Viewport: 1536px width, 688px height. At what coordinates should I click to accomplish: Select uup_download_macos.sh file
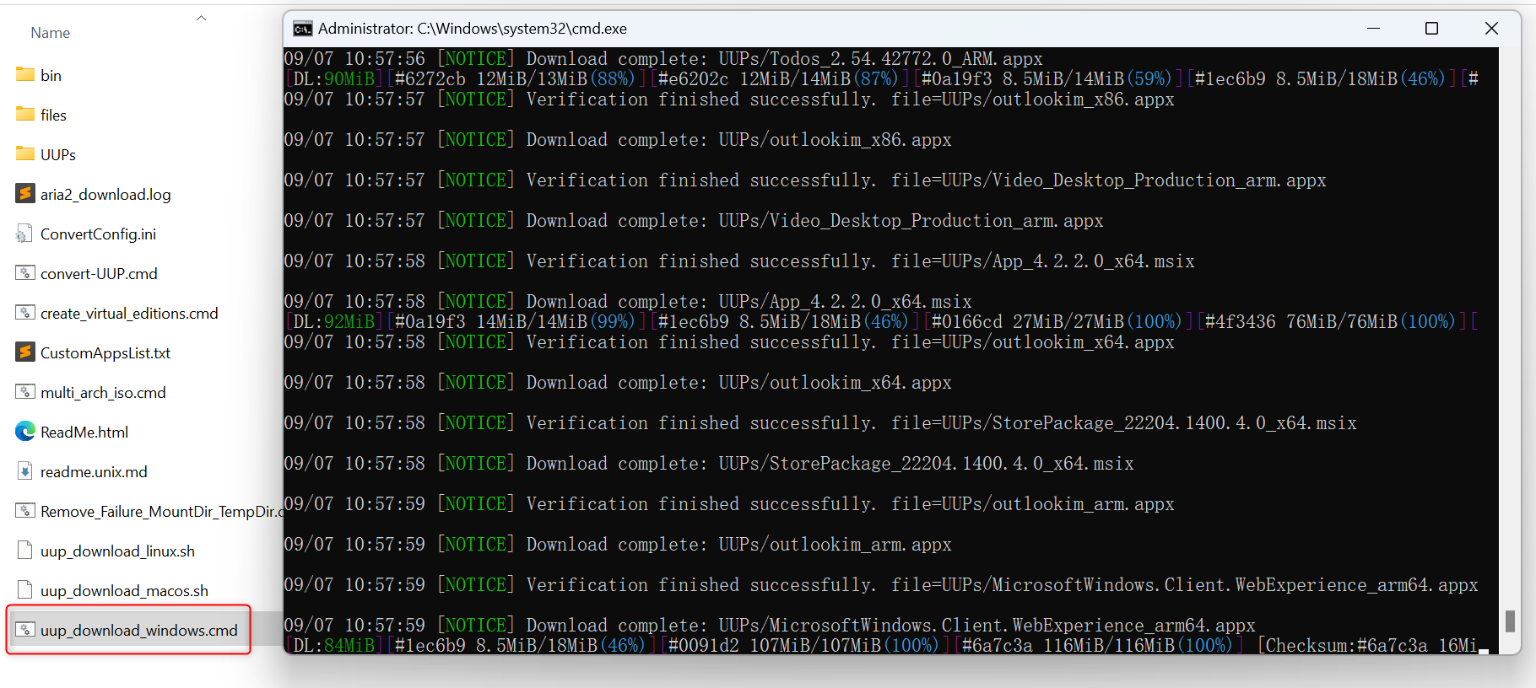point(124,591)
